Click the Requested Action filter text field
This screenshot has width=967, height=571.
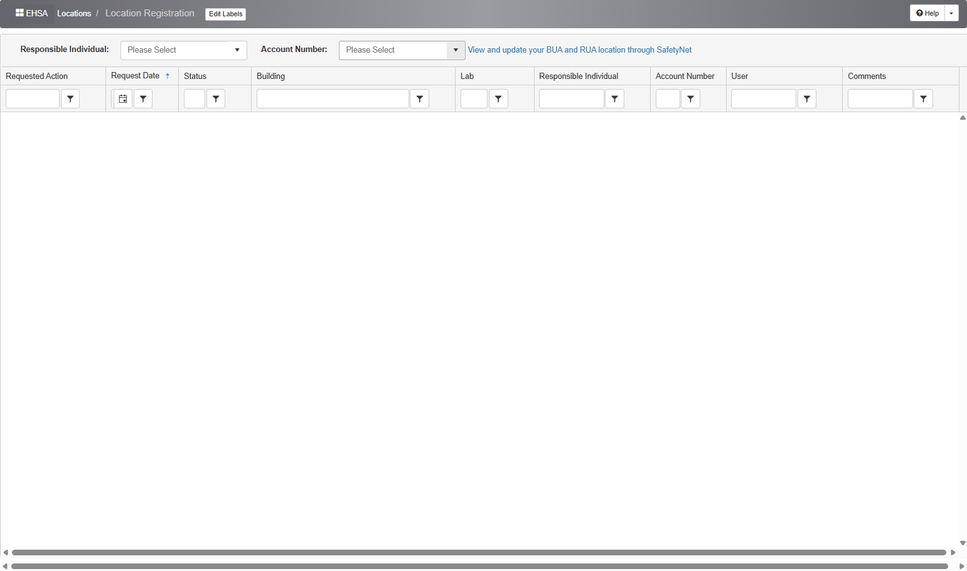pyautogui.click(x=33, y=99)
